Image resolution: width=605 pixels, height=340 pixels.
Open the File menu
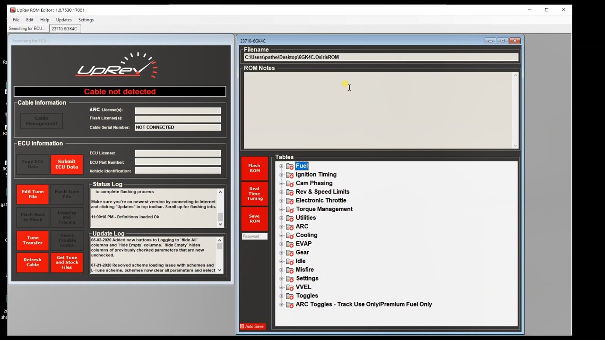click(x=16, y=20)
